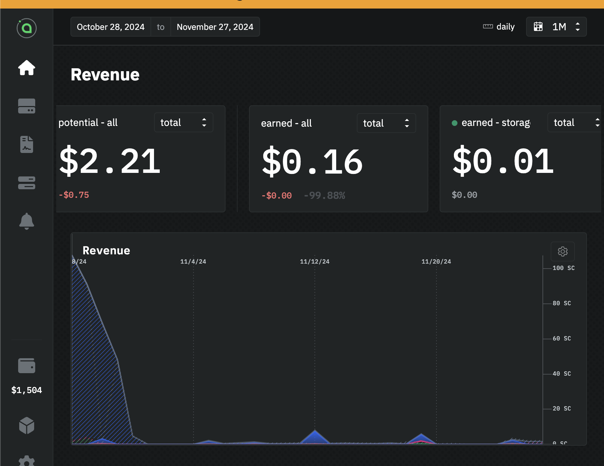Viewport: 604px width, 466px height.
Task: Click the -99.88% percentage change
Action: tap(324, 196)
